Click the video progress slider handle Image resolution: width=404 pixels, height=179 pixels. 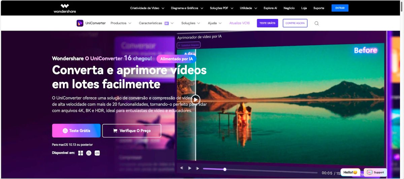(x=225, y=169)
